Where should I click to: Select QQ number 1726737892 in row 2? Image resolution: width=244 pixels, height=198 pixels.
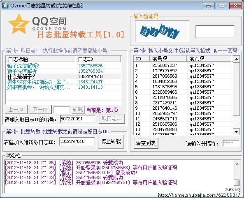click(165, 71)
